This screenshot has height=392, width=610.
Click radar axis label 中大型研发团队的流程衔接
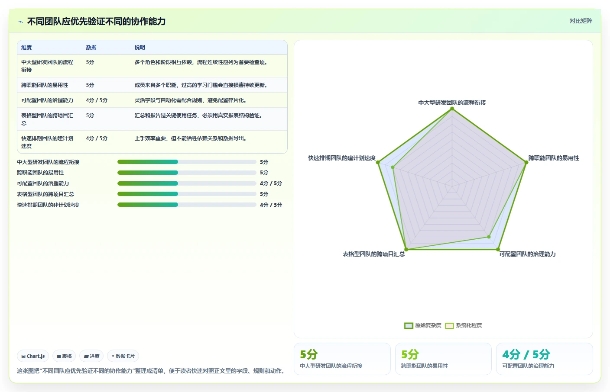point(452,103)
